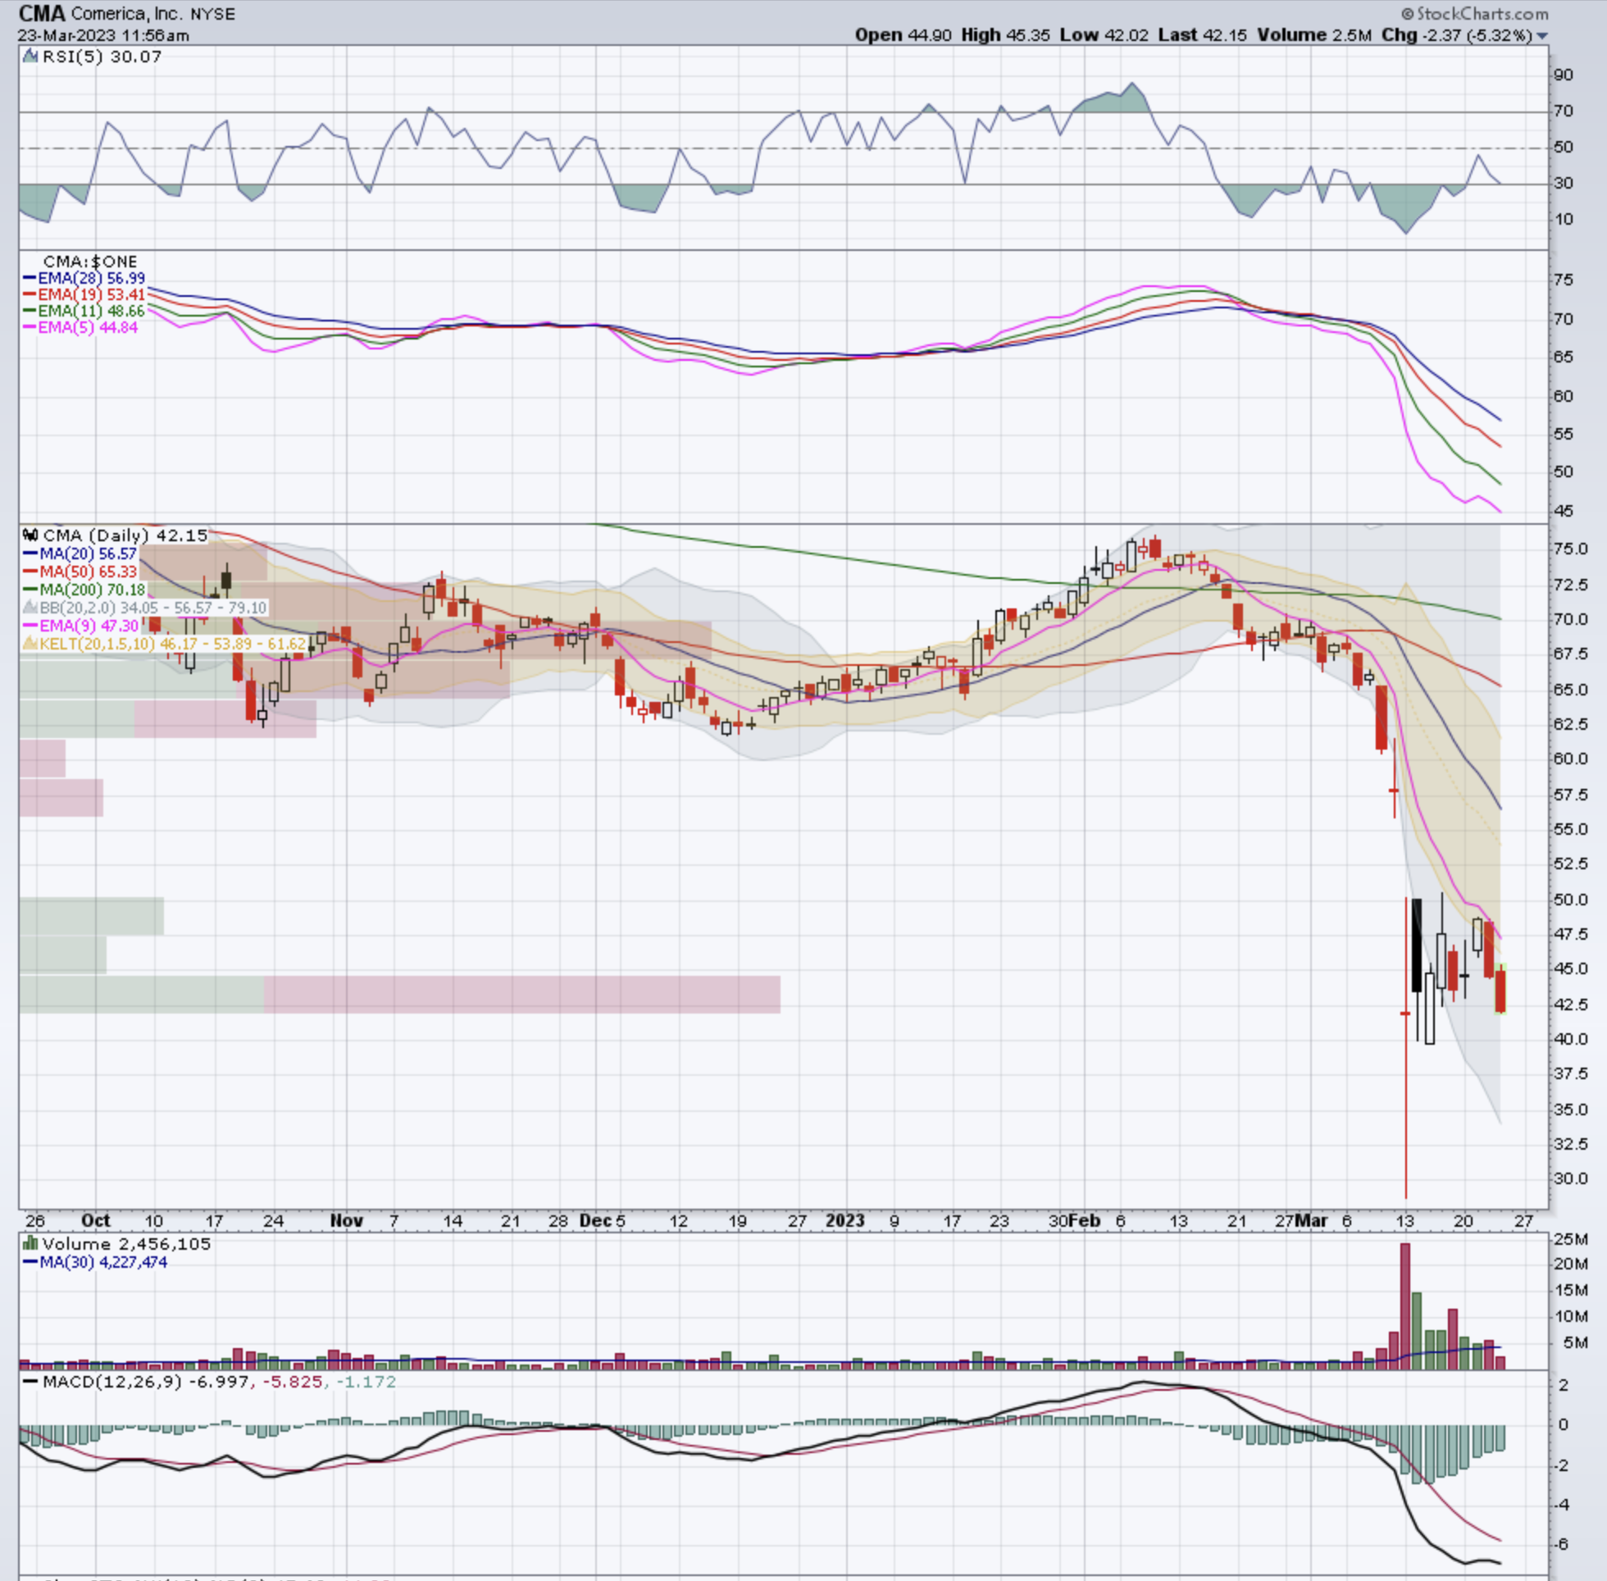This screenshot has width=1607, height=1581.
Task: Select the CMA ticker symbol in the header
Action: [42, 13]
